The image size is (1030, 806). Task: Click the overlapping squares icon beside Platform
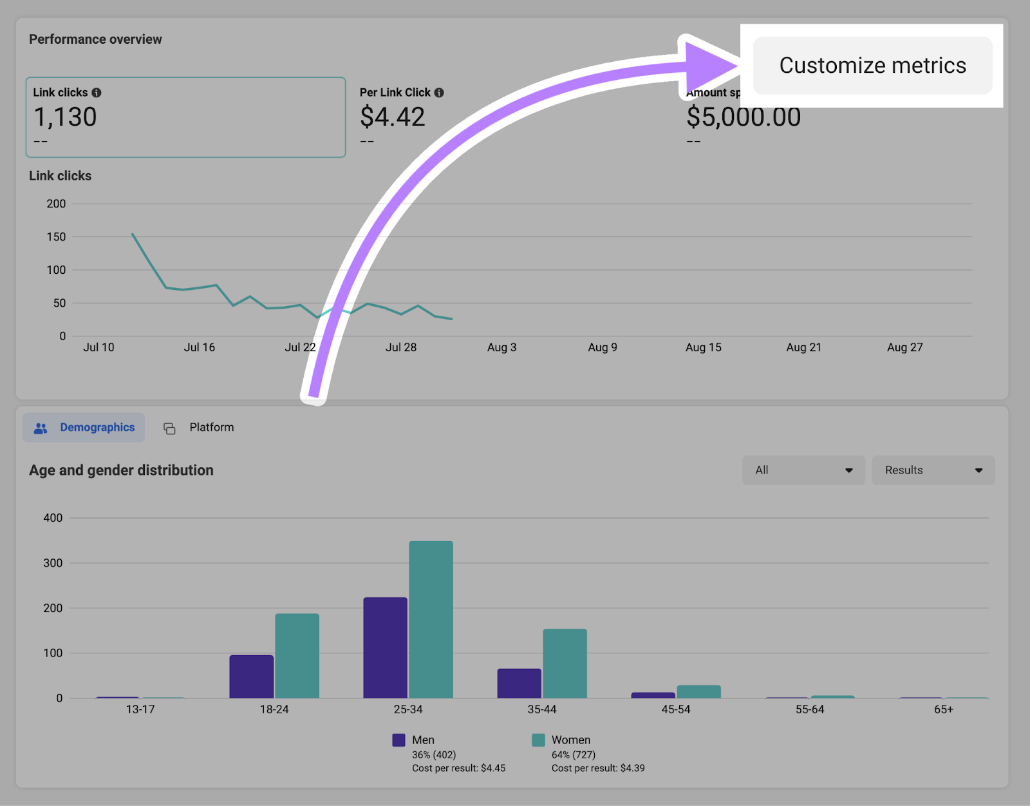coord(169,427)
